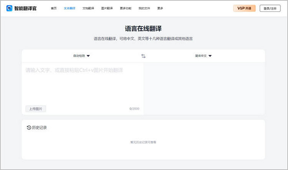
Task: Open the 简体中文 target language dropdown
Action: (203, 56)
